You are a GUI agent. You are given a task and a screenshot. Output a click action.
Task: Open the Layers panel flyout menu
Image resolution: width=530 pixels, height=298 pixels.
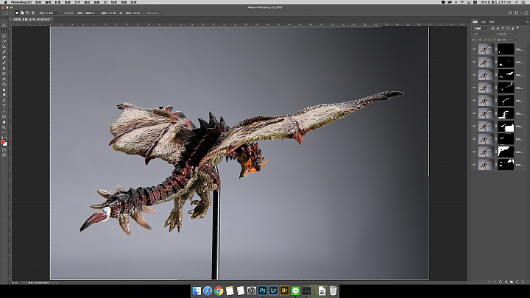point(527,21)
